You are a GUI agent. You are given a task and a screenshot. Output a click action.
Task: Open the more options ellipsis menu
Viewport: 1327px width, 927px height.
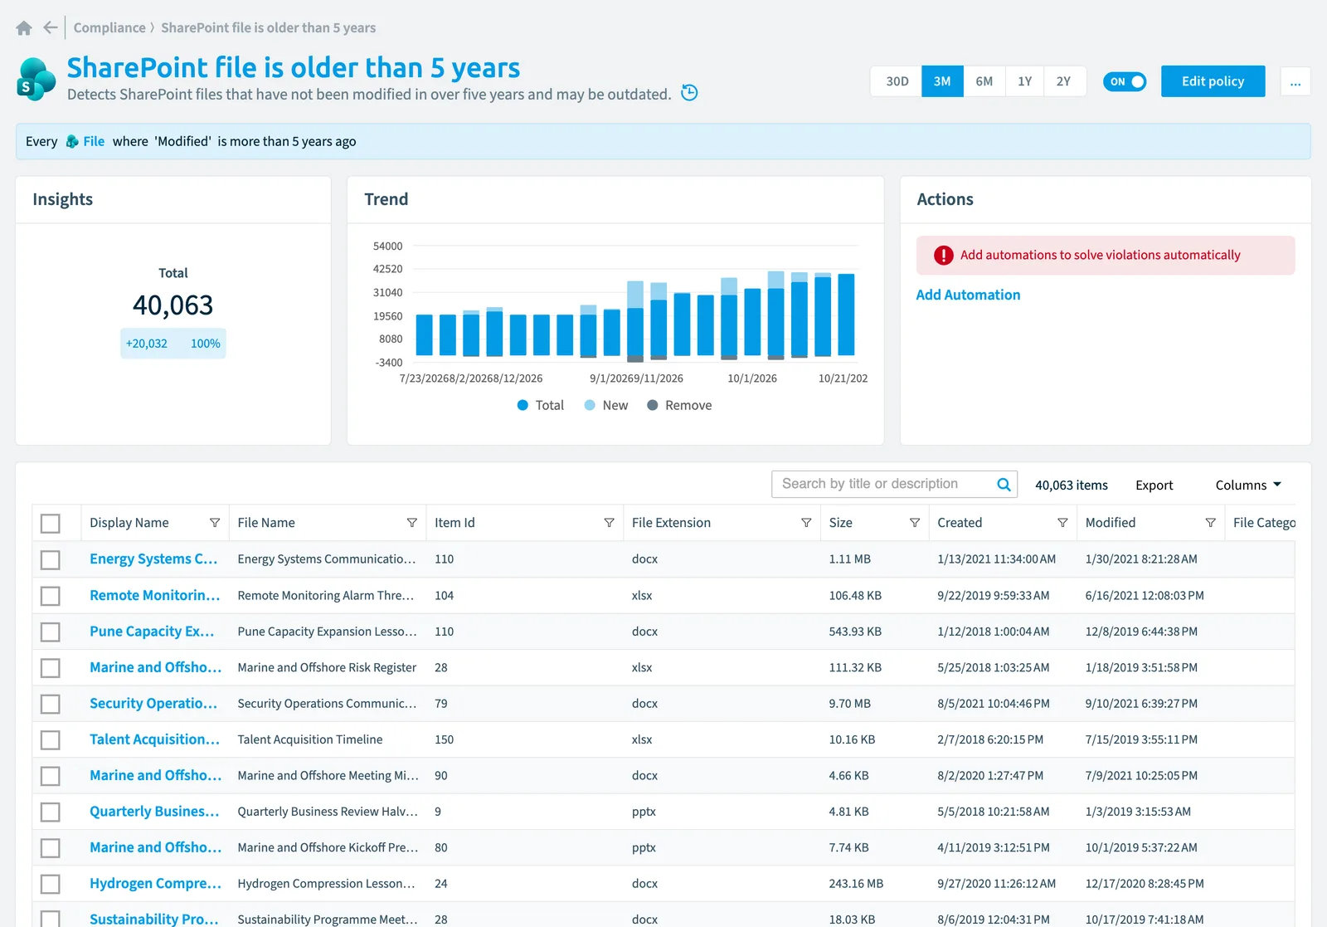tap(1295, 81)
